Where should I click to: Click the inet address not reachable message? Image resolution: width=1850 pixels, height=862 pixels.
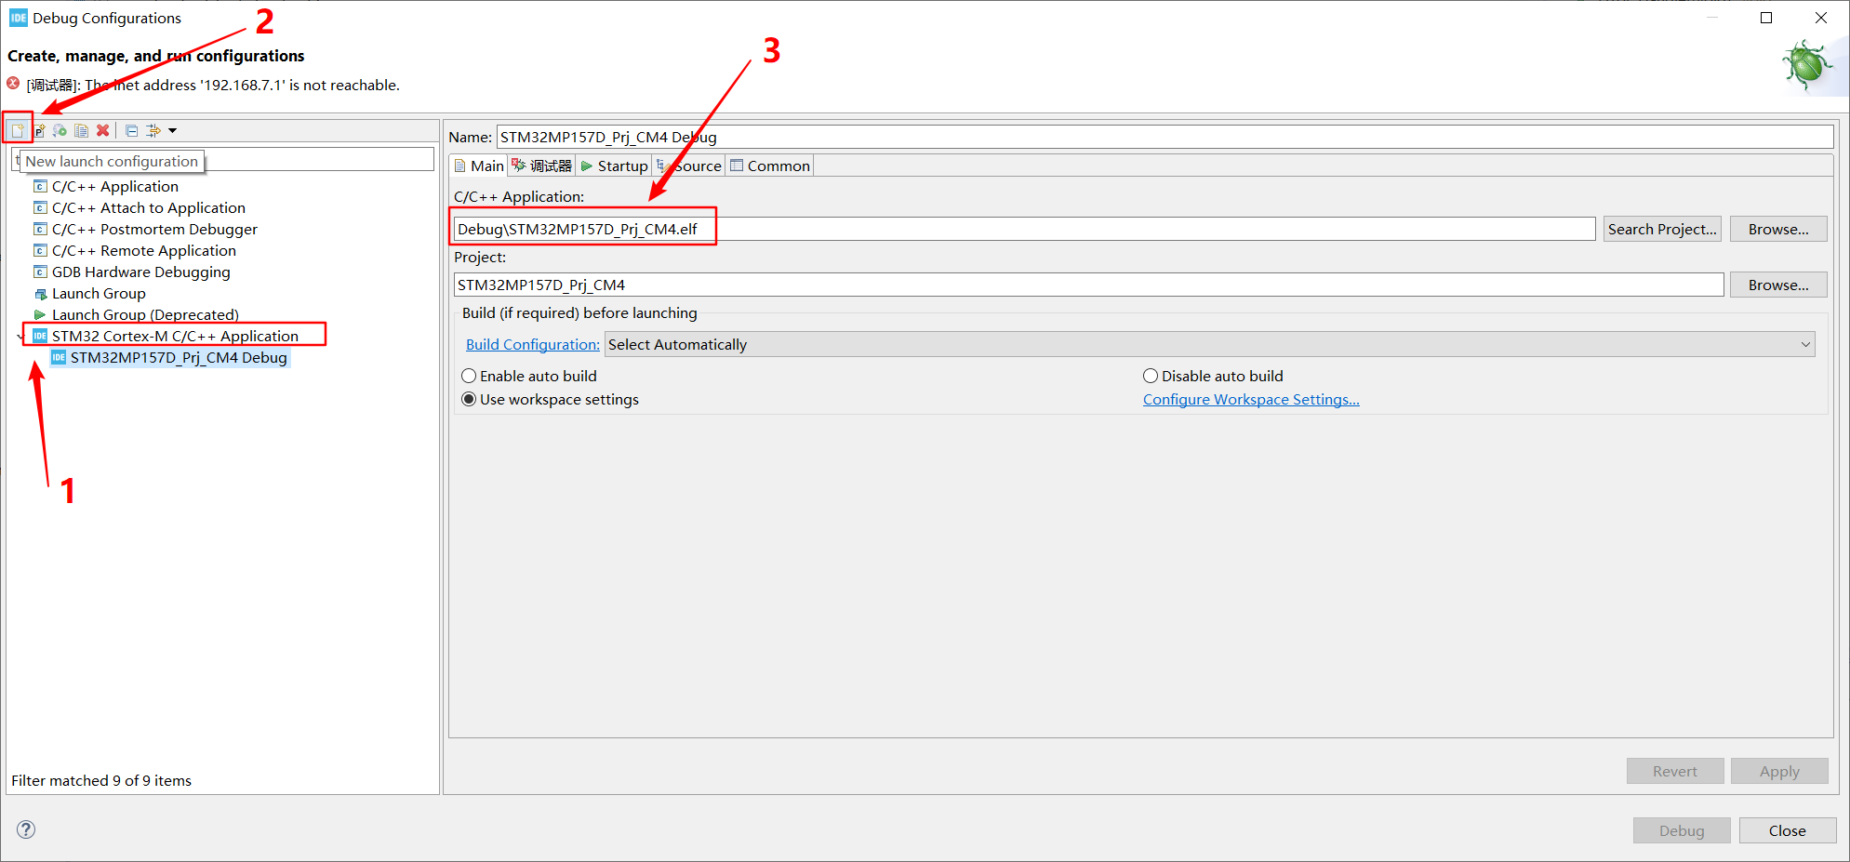213,85
